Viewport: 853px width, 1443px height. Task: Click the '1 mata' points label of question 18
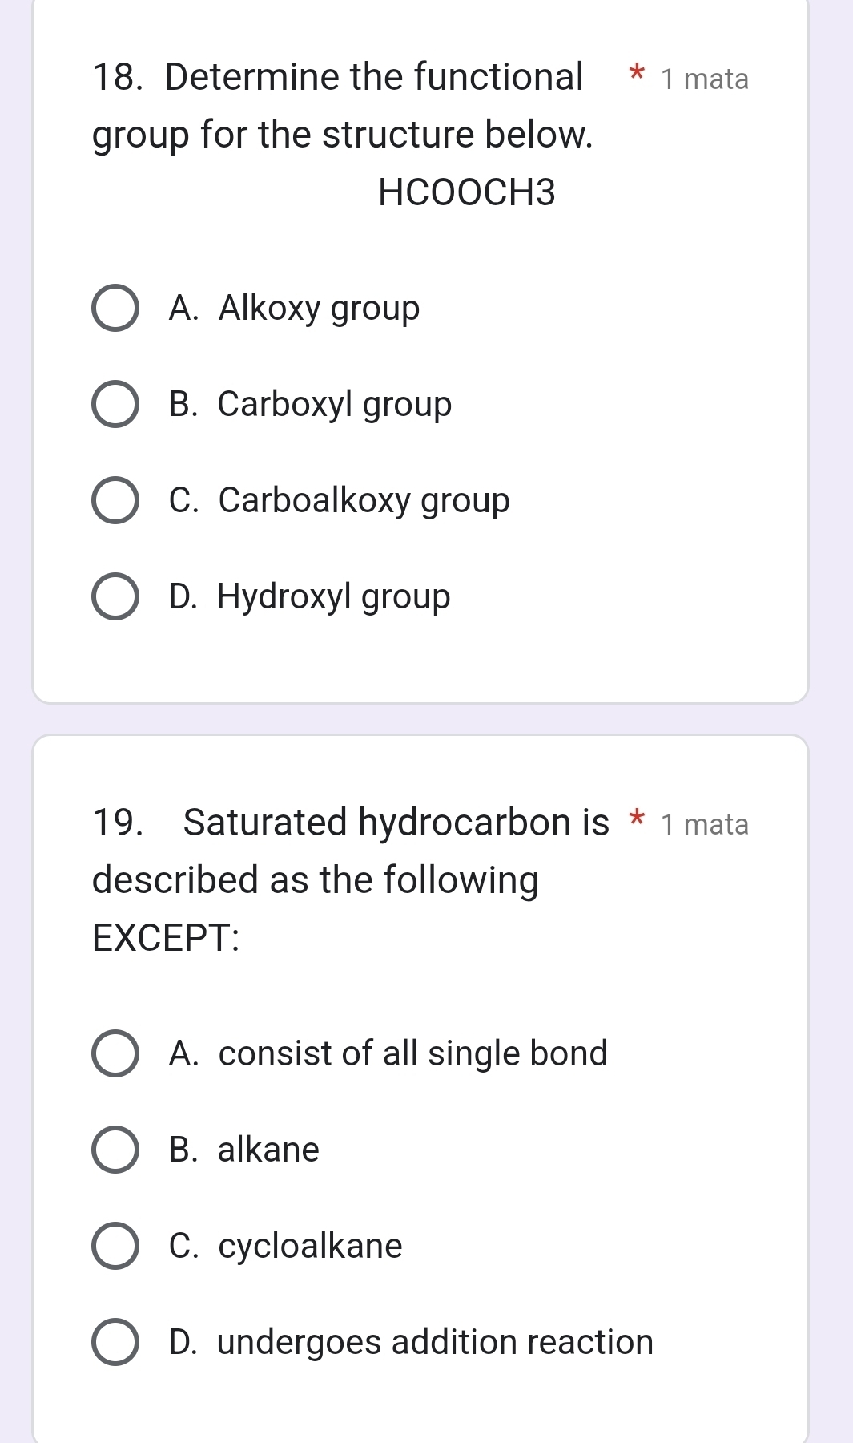click(x=705, y=79)
